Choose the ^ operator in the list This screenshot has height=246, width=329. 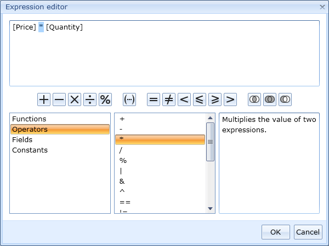click(x=160, y=192)
